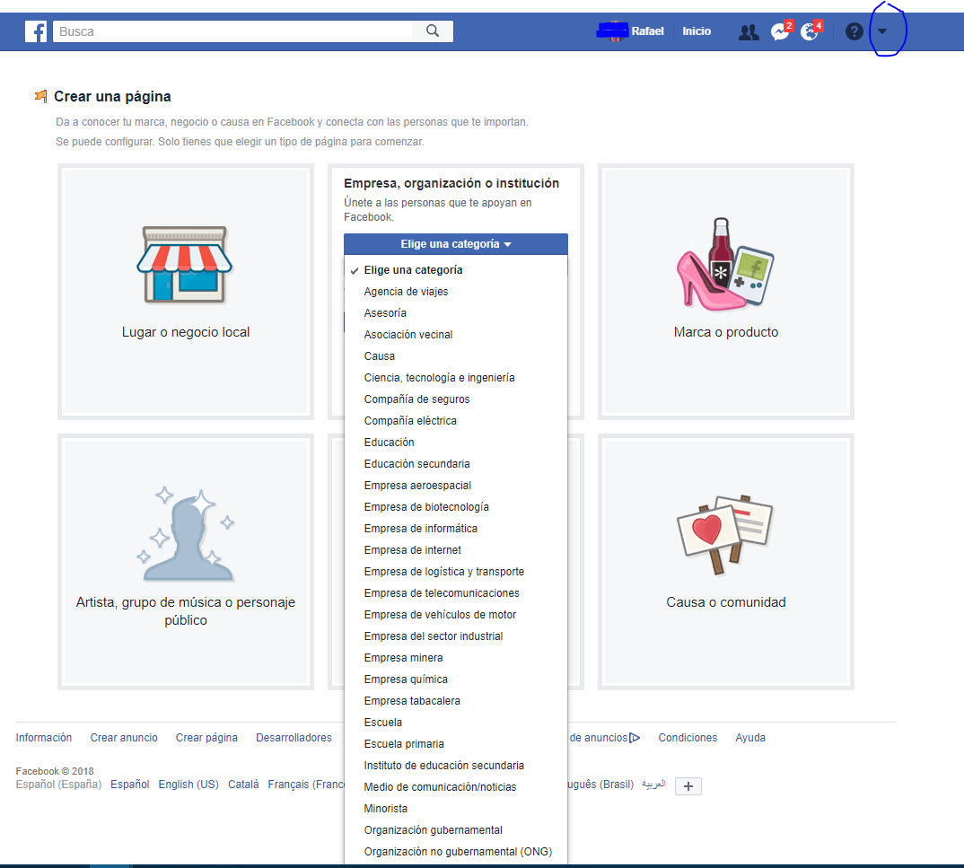
Task: Open Información footer link
Action: [44, 737]
